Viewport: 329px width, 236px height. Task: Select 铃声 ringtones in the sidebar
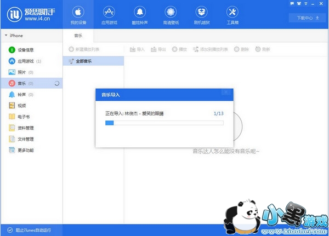[x=32, y=95]
